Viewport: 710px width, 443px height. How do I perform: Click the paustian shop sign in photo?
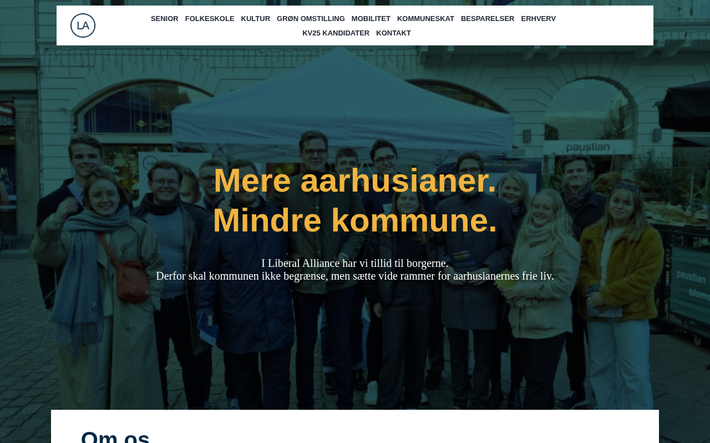587,147
